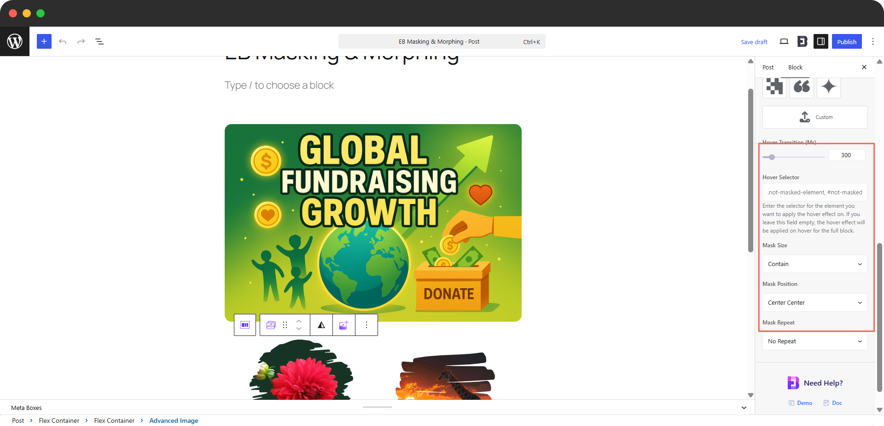Viewport: 884px width, 426px height.
Task: Toggle the settings sidebar panel
Action: tap(821, 41)
